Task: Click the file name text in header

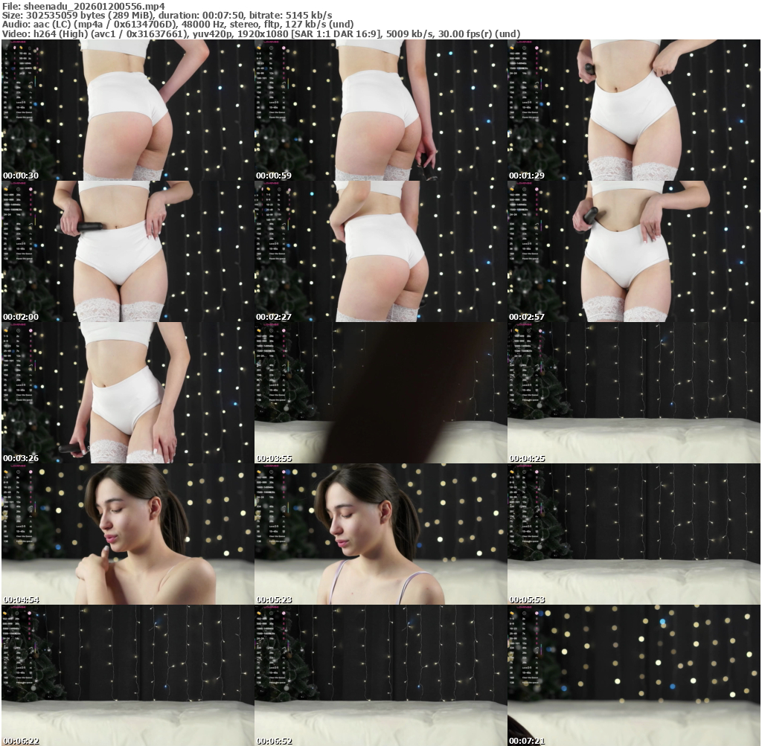Action: [x=83, y=5]
